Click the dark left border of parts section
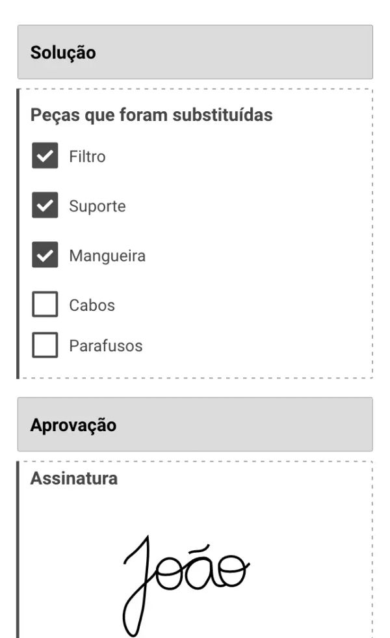The image size is (390, 638). (x=18, y=234)
